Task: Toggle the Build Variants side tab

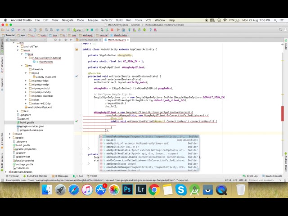Action: [2, 162]
